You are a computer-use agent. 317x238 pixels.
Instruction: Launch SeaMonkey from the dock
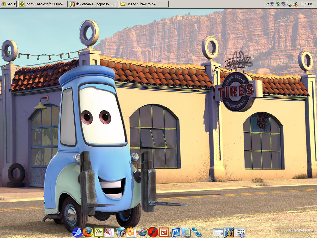[x=77, y=232]
